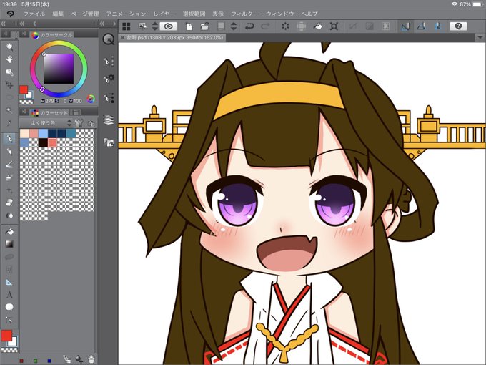Select the Eraser tool
Image resolution: width=486 pixels, height=365 pixels.
[x=9, y=203]
